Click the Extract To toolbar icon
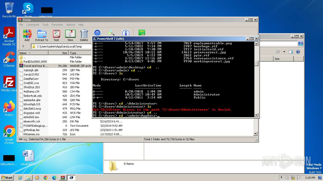The height and width of the screenshot is (181, 323). pyautogui.click(x=42, y=35)
